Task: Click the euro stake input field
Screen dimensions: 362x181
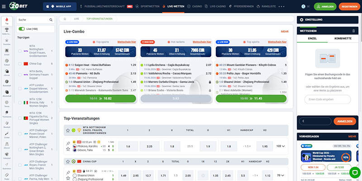Action: pos(315,121)
